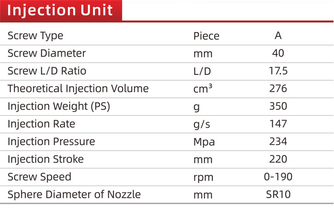Select the Screw Type row label
The height and width of the screenshot is (209, 334).
click(35, 36)
